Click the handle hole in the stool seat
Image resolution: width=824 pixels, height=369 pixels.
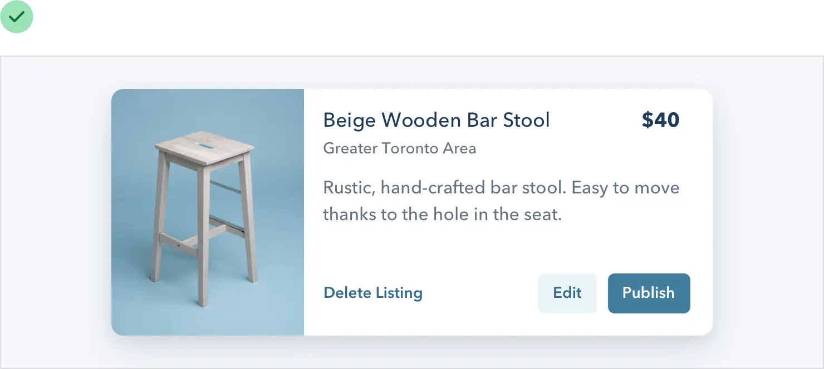204,146
